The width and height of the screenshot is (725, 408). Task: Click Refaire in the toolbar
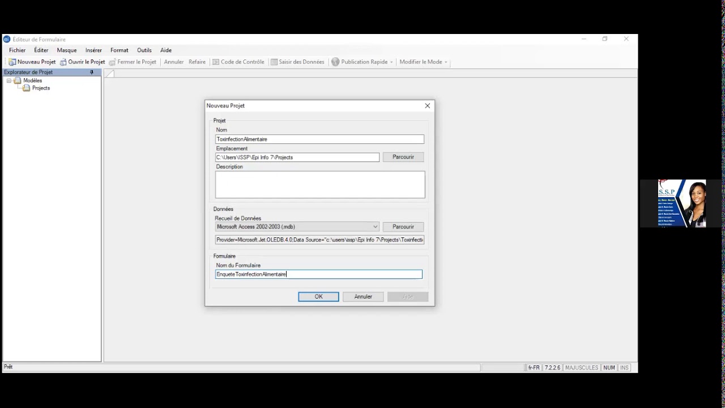(197, 62)
